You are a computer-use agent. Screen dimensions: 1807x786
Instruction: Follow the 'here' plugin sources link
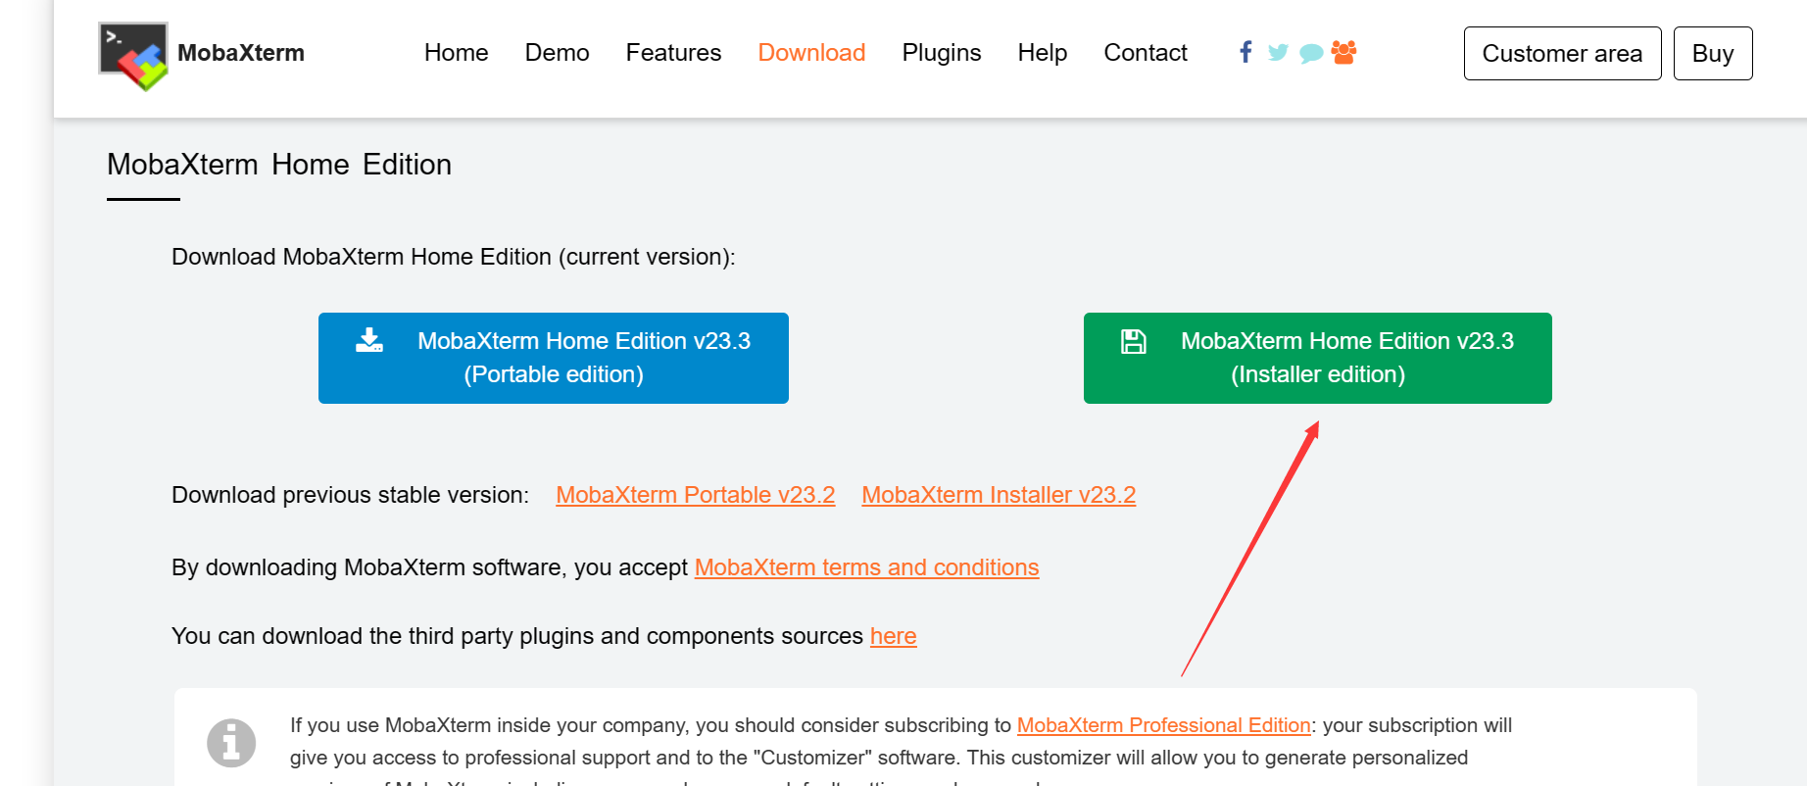coord(893,636)
